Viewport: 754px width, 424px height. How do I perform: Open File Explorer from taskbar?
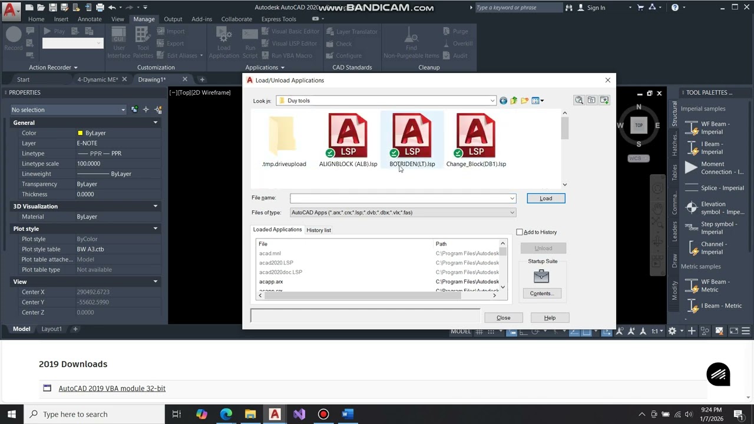[x=250, y=414]
